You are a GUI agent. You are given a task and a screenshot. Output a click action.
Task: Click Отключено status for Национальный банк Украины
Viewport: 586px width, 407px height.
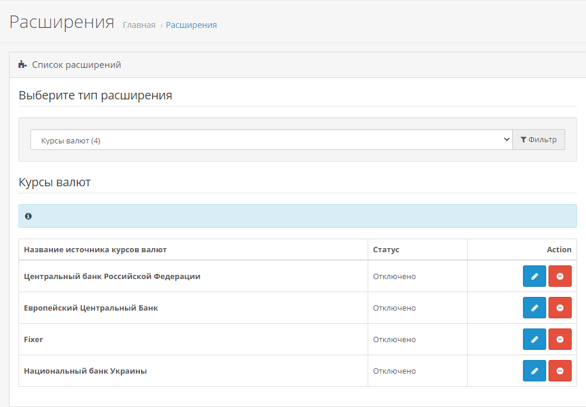pyautogui.click(x=394, y=371)
